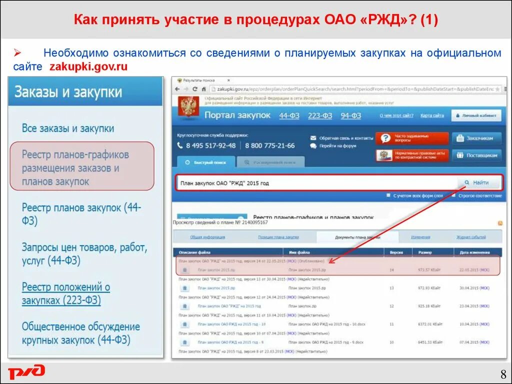The width and height of the screenshot is (512, 384).
Task: Click Нормативные правовые акты button
Action: click(412, 155)
